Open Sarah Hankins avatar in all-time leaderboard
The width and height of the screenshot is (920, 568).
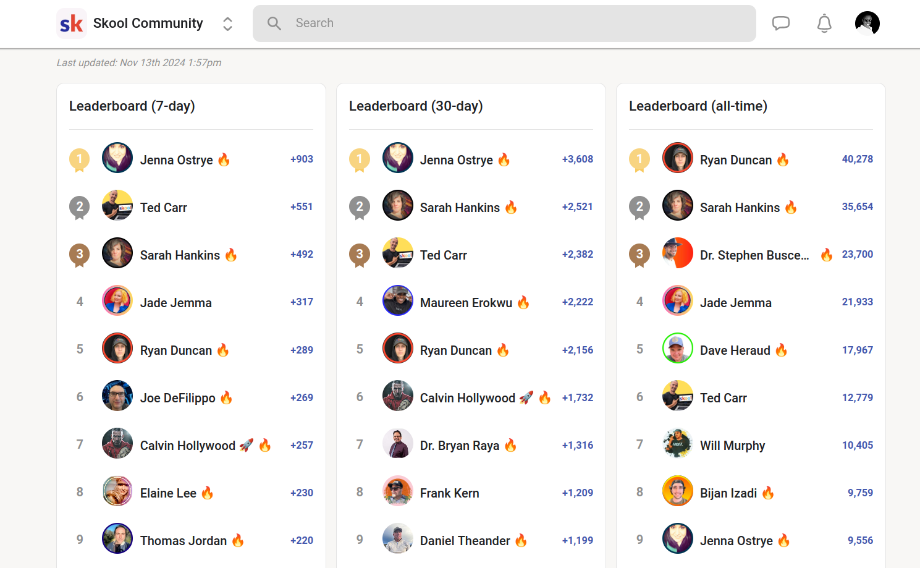click(678, 205)
